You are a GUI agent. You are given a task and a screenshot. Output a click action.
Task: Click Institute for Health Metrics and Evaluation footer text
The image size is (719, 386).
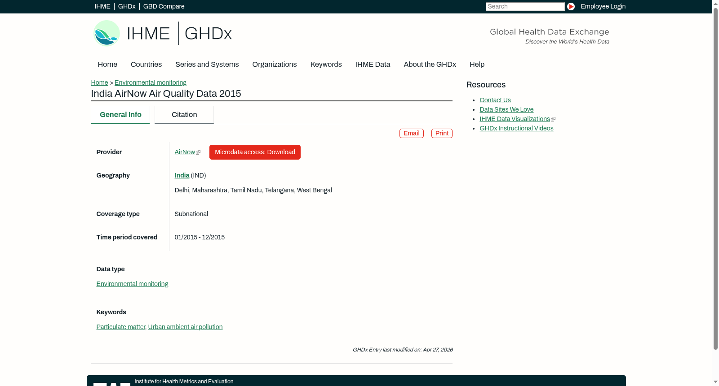pos(184,382)
